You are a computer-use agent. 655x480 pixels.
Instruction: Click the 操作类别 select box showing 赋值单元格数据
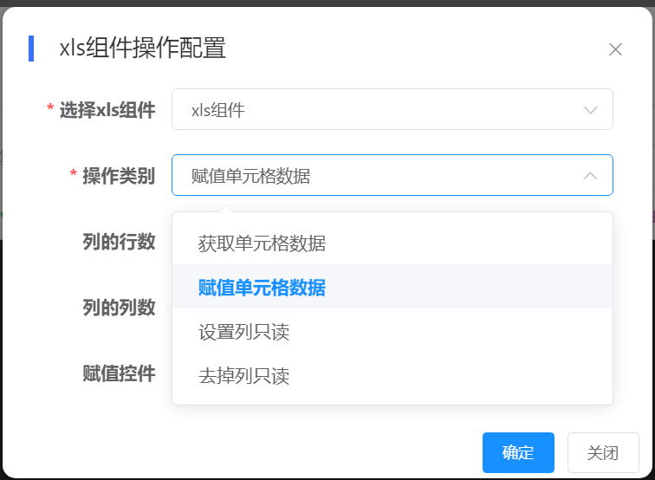tap(381, 176)
